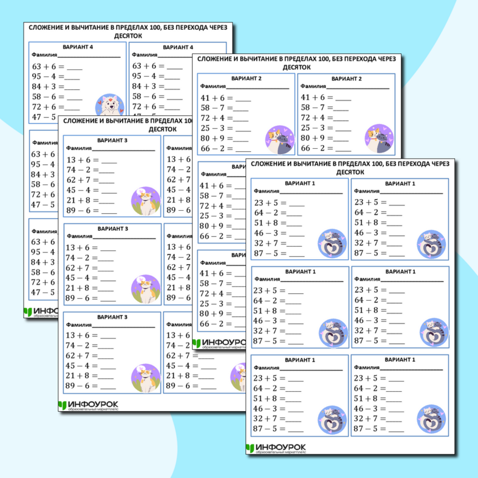
Task: Select the two cats picture in left Вариант 2 card
Action: point(279,138)
